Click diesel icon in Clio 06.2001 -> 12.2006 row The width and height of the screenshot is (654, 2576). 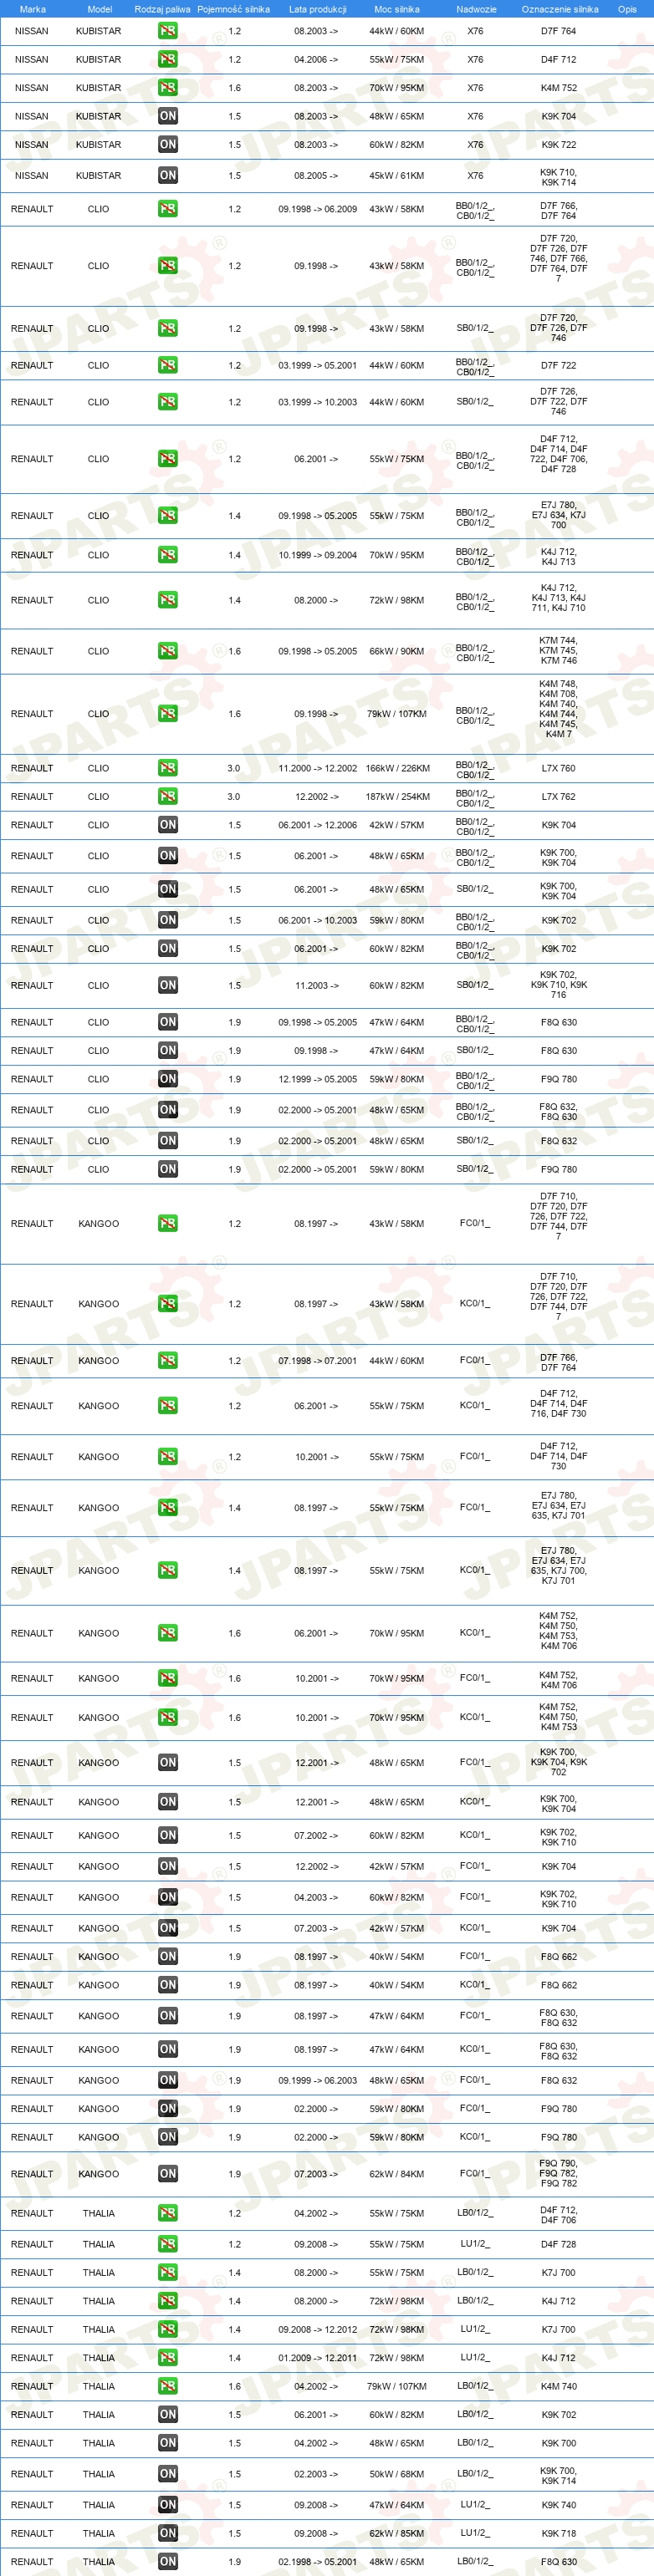tap(167, 825)
